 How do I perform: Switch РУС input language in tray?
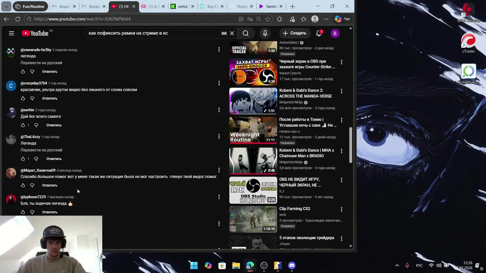[420, 265]
